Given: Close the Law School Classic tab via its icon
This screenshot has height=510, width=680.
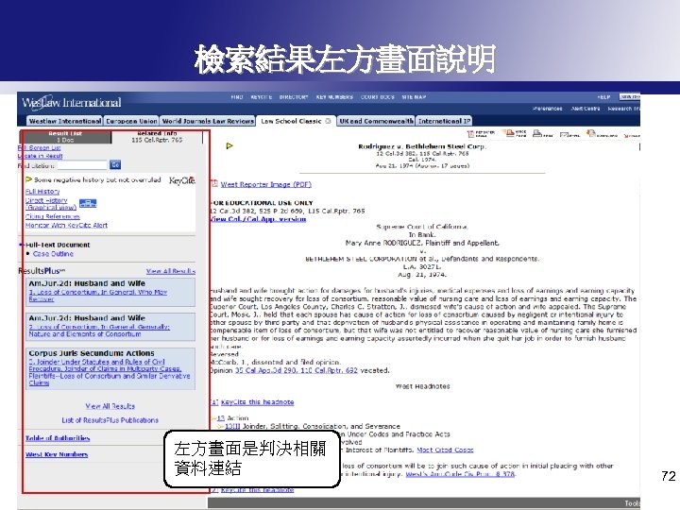Looking at the screenshot, I should [329, 121].
